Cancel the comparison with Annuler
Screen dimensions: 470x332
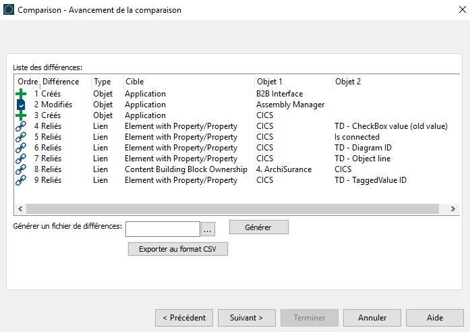click(x=372, y=317)
